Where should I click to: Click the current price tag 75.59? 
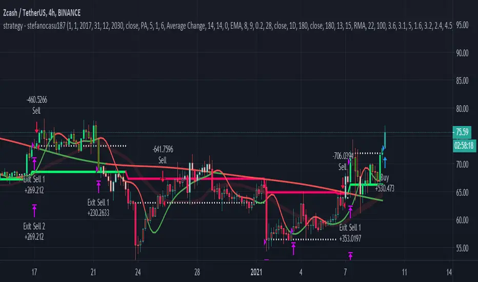pos(462,132)
